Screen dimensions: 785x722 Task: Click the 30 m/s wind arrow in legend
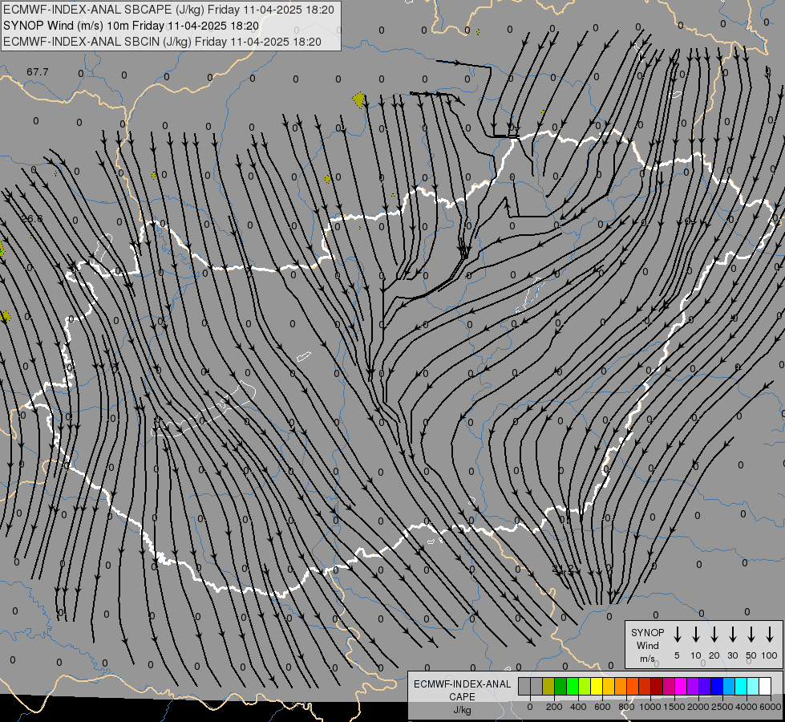732,635
